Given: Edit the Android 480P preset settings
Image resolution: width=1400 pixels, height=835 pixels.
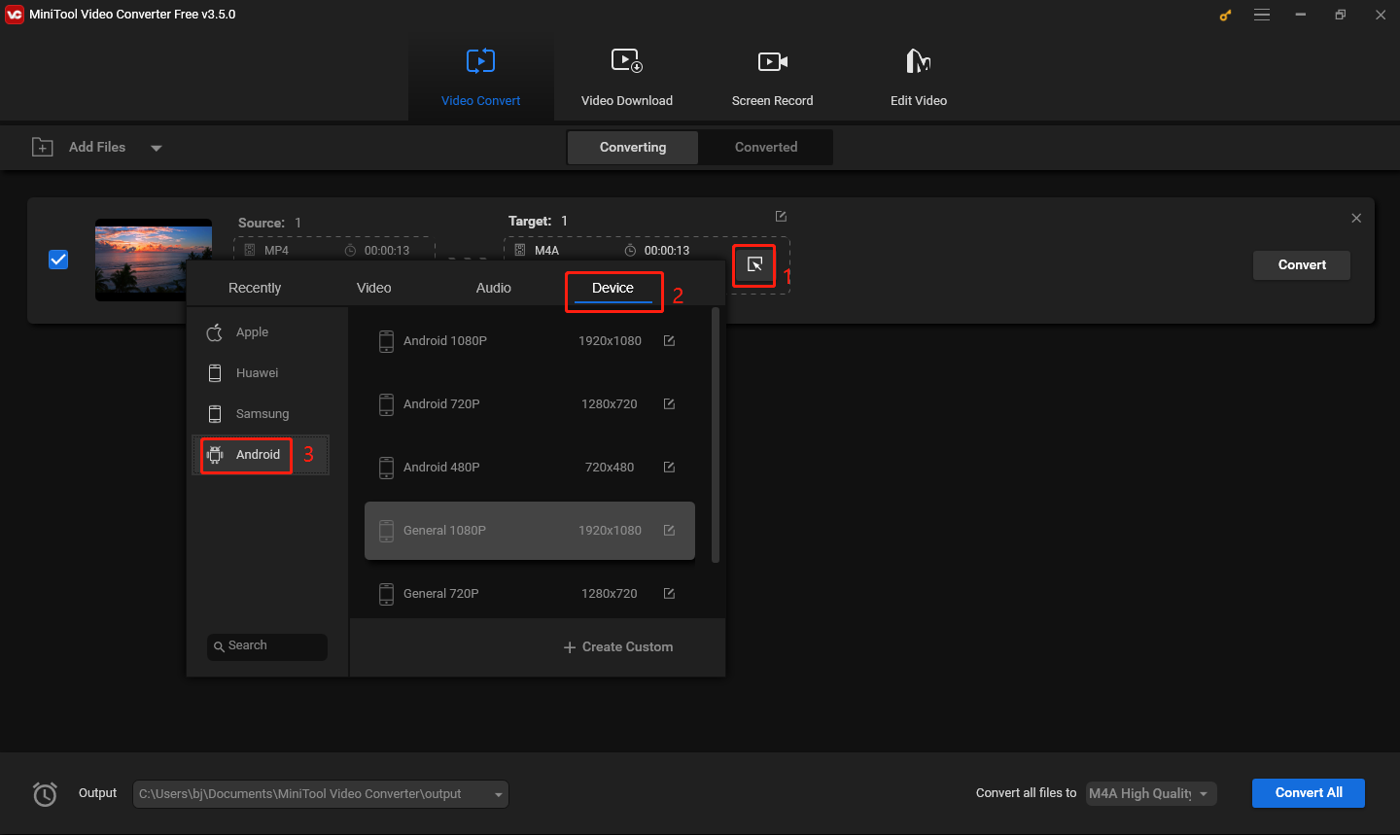Looking at the screenshot, I should tap(669, 467).
